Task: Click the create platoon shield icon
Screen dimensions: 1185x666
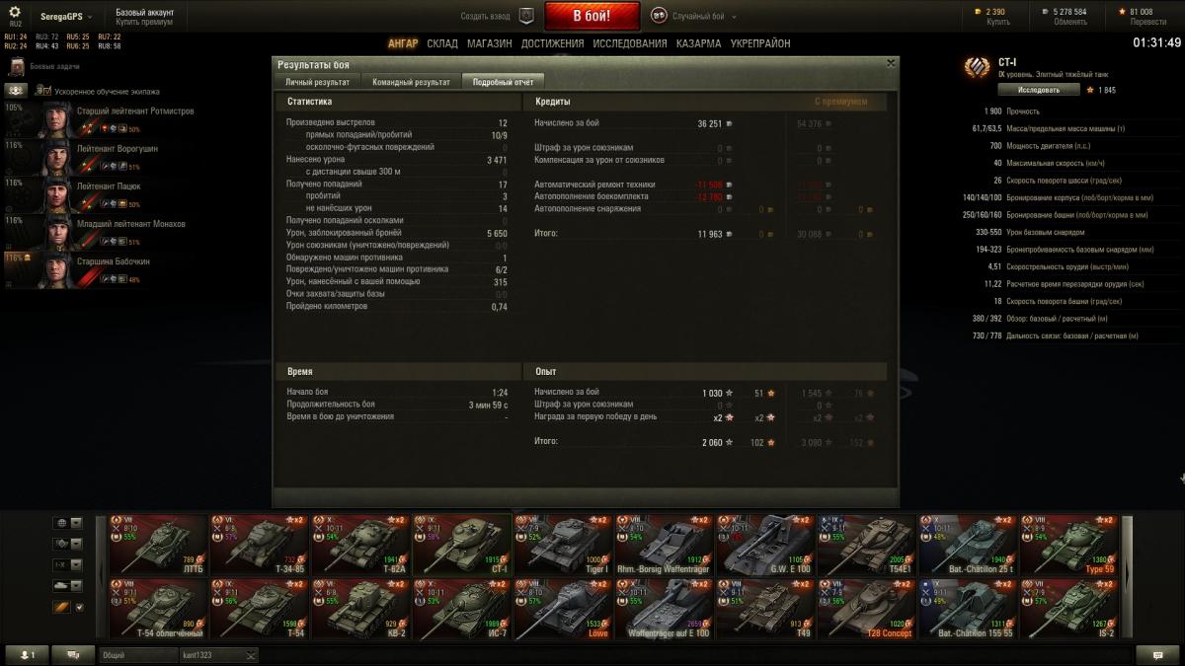Action: pyautogui.click(x=526, y=16)
